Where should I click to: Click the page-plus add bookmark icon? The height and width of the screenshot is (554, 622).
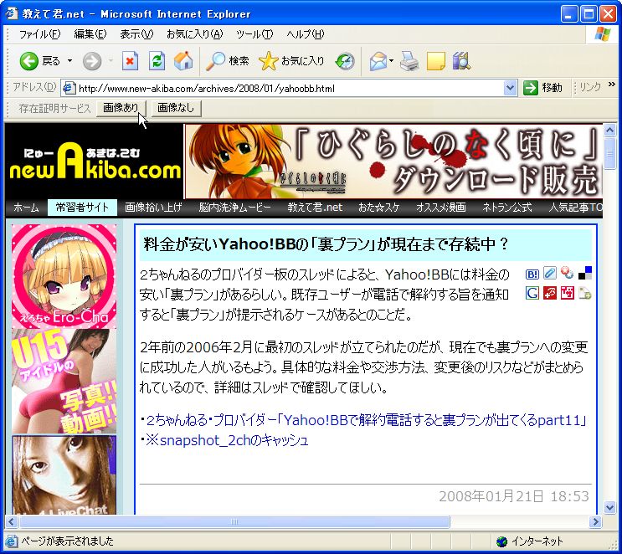(x=584, y=293)
